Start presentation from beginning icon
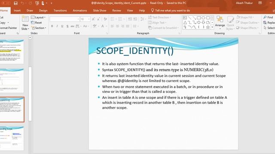The image size is (275, 154). [37, 3]
